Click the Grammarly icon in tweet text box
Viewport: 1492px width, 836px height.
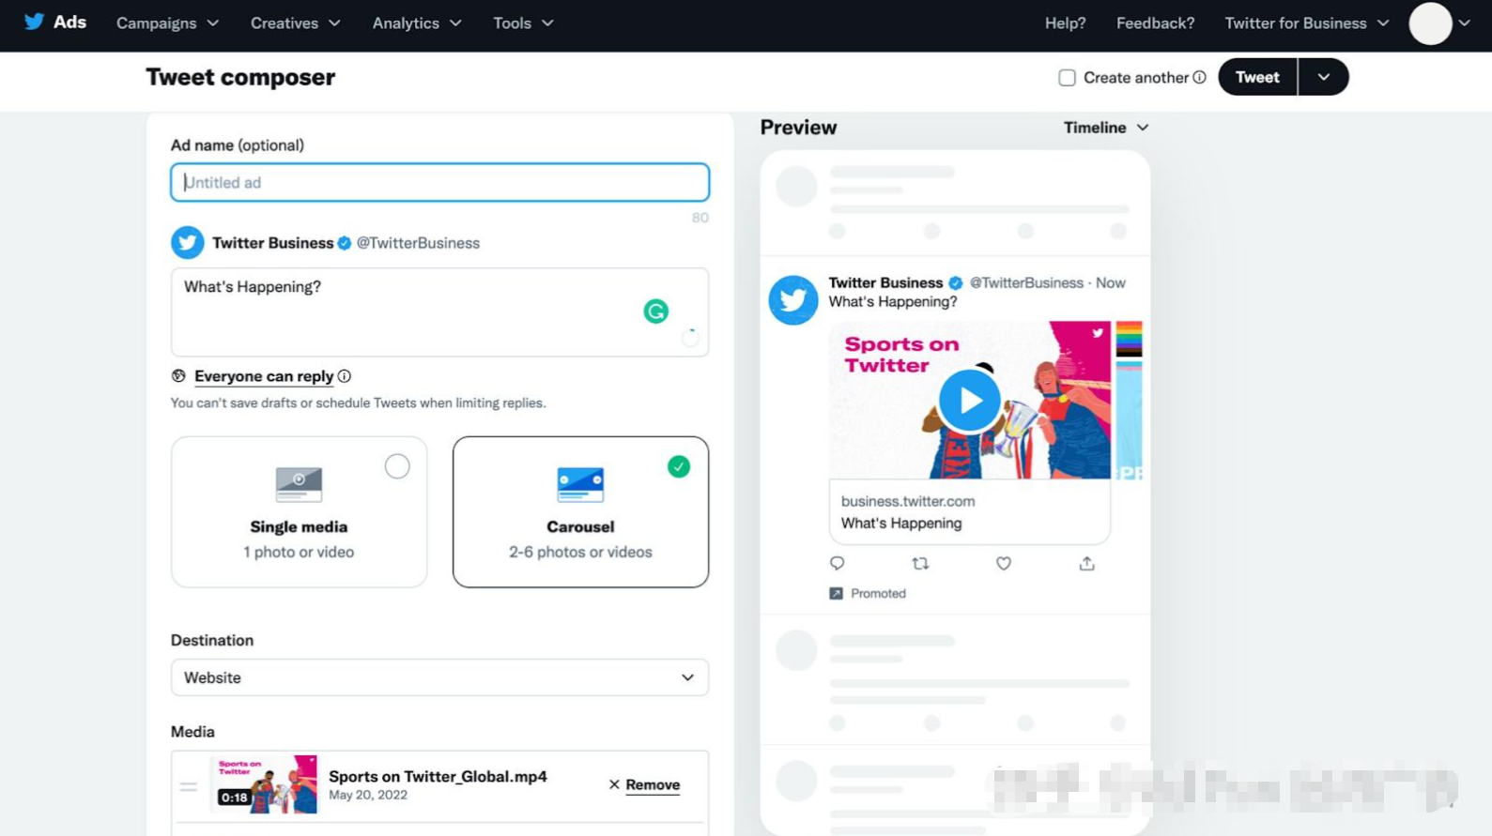(x=655, y=312)
